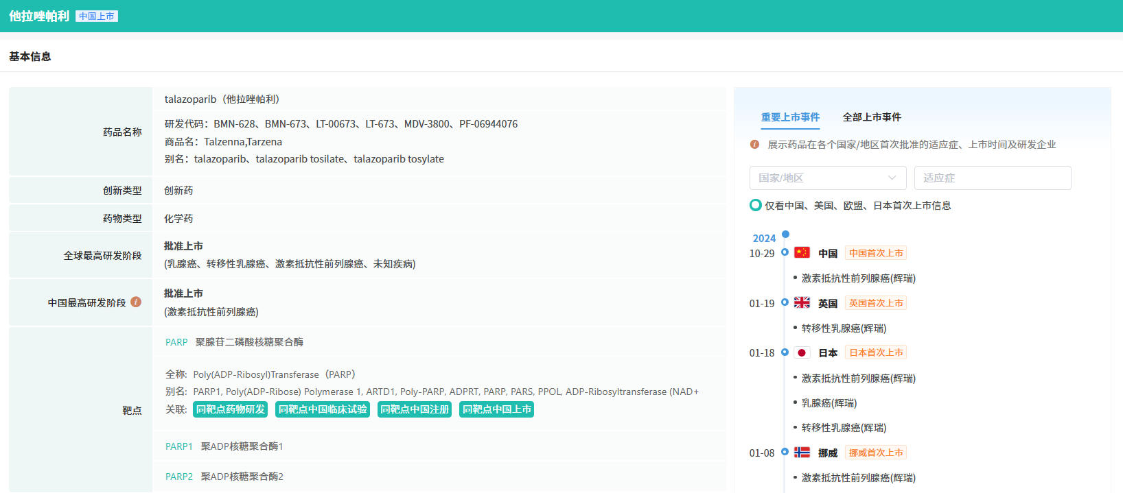The width and height of the screenshot is (1123, 493).
Task: Click the China flag icon in timeline
Action: point(802,252)
